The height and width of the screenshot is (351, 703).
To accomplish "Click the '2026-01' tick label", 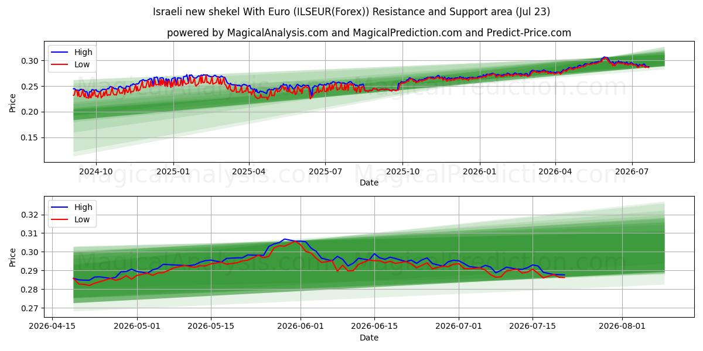I will pos(480,171).
